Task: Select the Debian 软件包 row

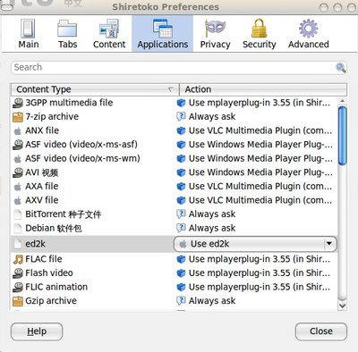Action: (175, 228)
